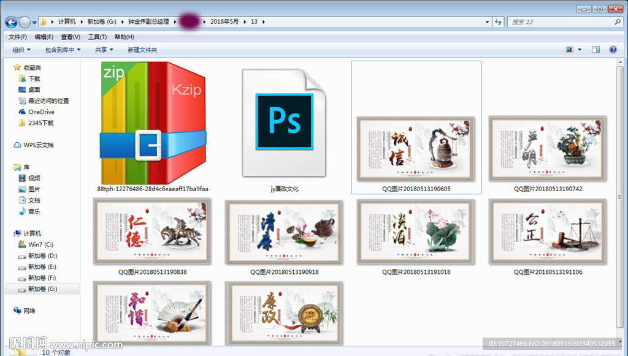Toggle the preview pane icon
This screenshot has height=356, width=628.
[595, 50]
